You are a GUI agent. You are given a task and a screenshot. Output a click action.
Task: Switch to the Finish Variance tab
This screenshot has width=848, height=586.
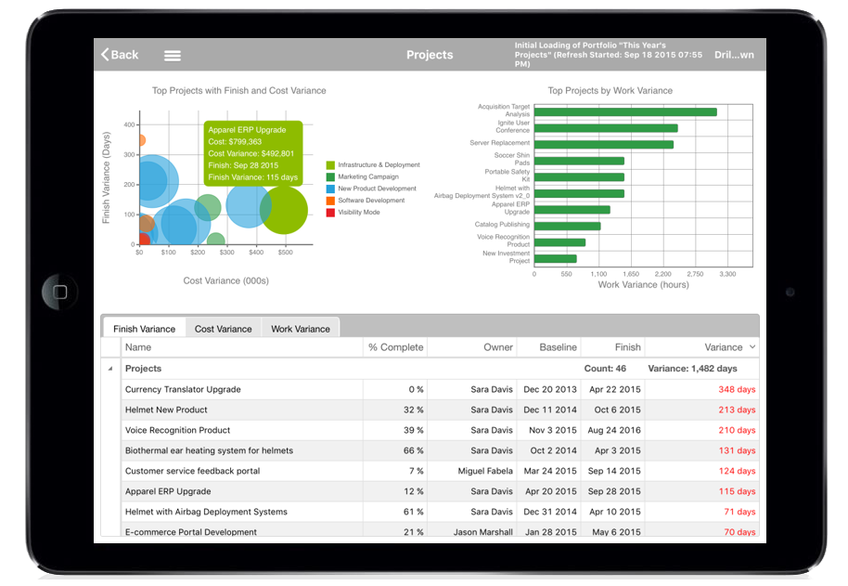(144, 329)
